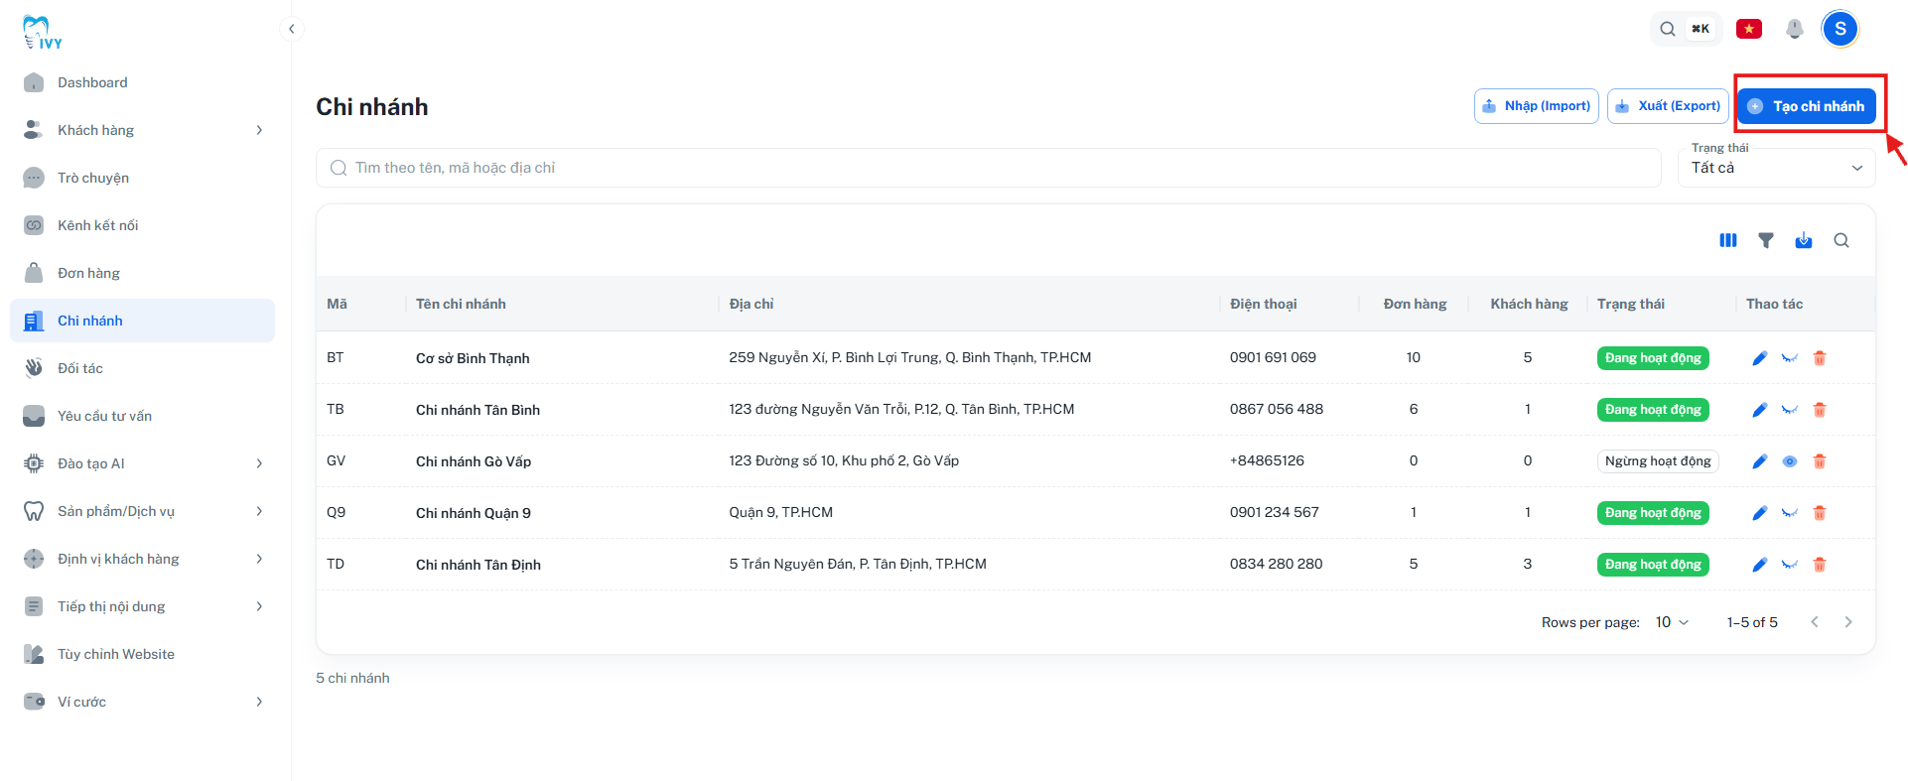Viewport: 1908px width, 781px height.
Task: Open the Rows per page dropdown
Action: (1672, 622)
